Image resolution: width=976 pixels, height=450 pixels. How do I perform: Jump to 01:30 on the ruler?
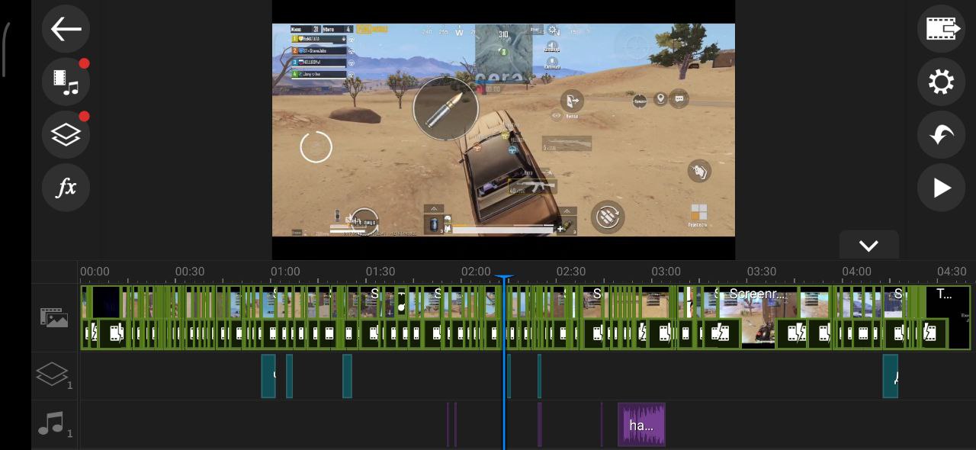(x=380, y=272)
